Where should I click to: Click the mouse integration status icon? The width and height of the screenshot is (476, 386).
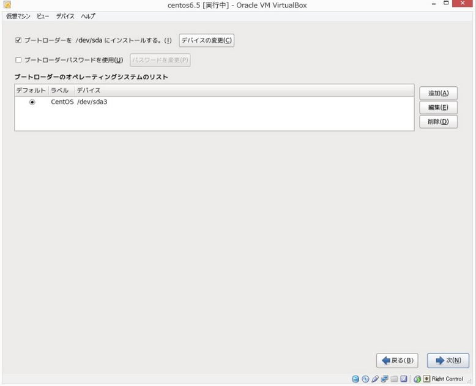417,379
